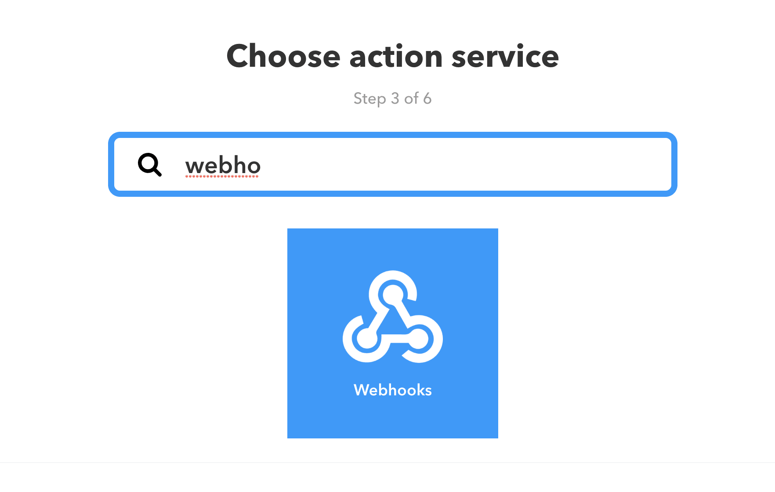Click the Webhooks logo icon

pos(392,317)
